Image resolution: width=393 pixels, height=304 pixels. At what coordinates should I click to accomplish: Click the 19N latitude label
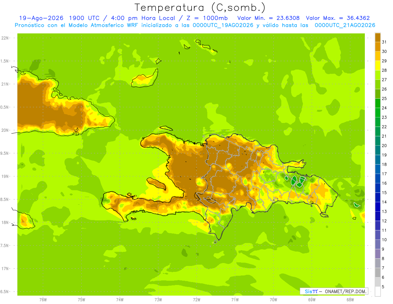[5, 176]
